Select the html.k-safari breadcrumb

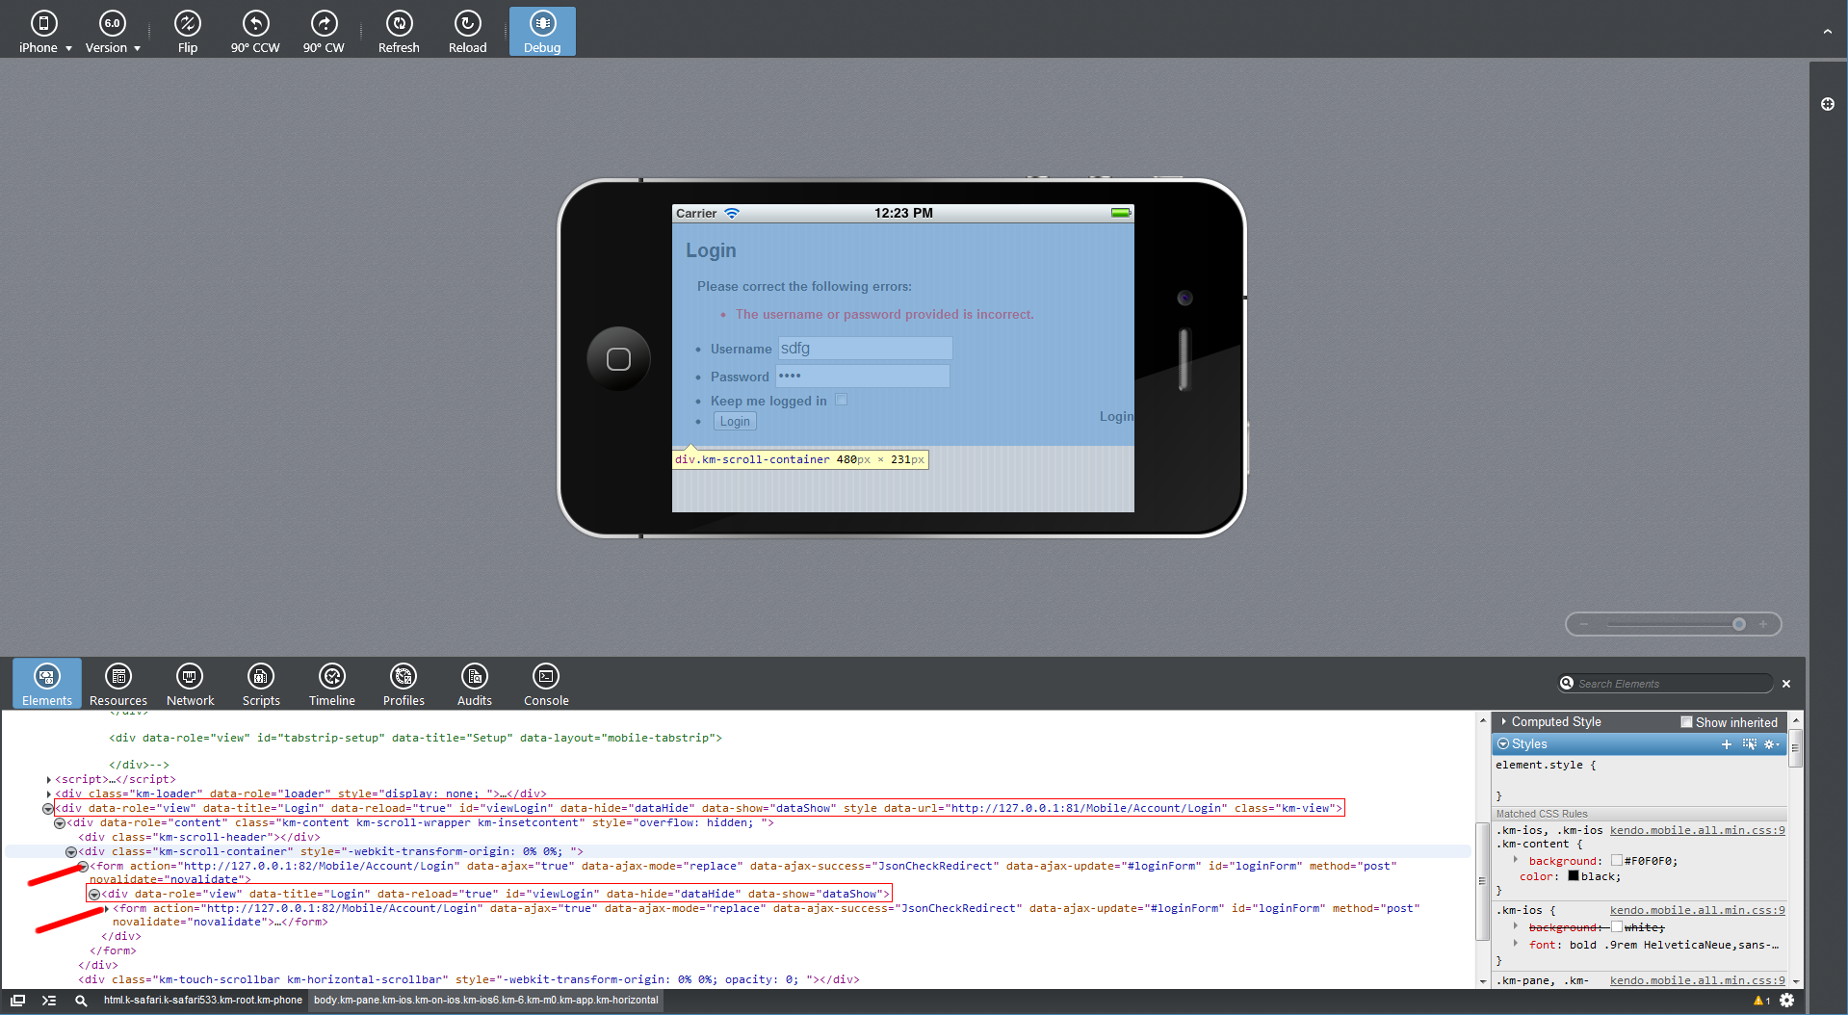(x=203, y=1001)
